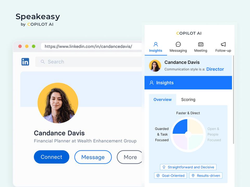Click the 'Faster & Direct' label

coord(188,113)
